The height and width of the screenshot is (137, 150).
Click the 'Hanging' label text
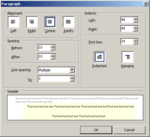(x=127, y=66)
